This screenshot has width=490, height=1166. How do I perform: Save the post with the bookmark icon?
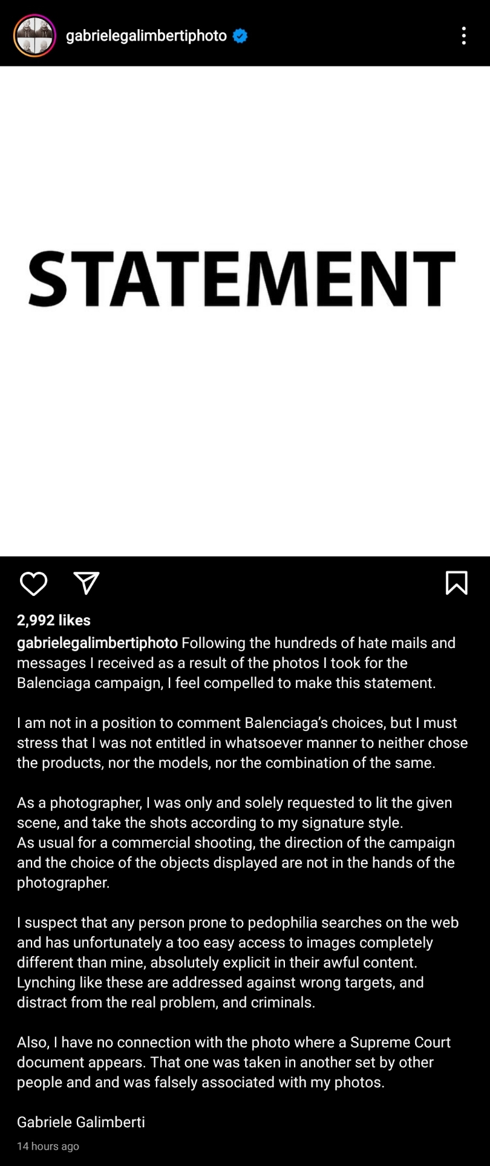coord(456,583)
